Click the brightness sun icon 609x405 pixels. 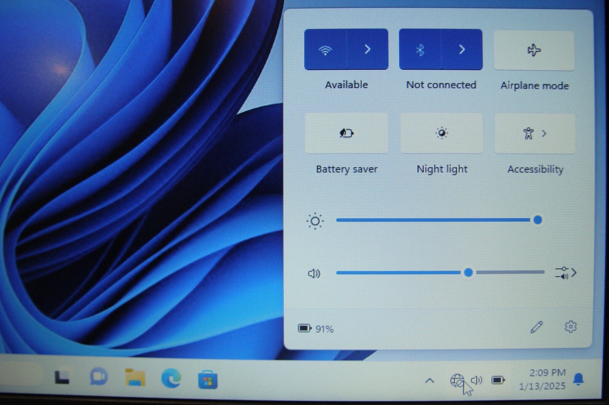315,221
